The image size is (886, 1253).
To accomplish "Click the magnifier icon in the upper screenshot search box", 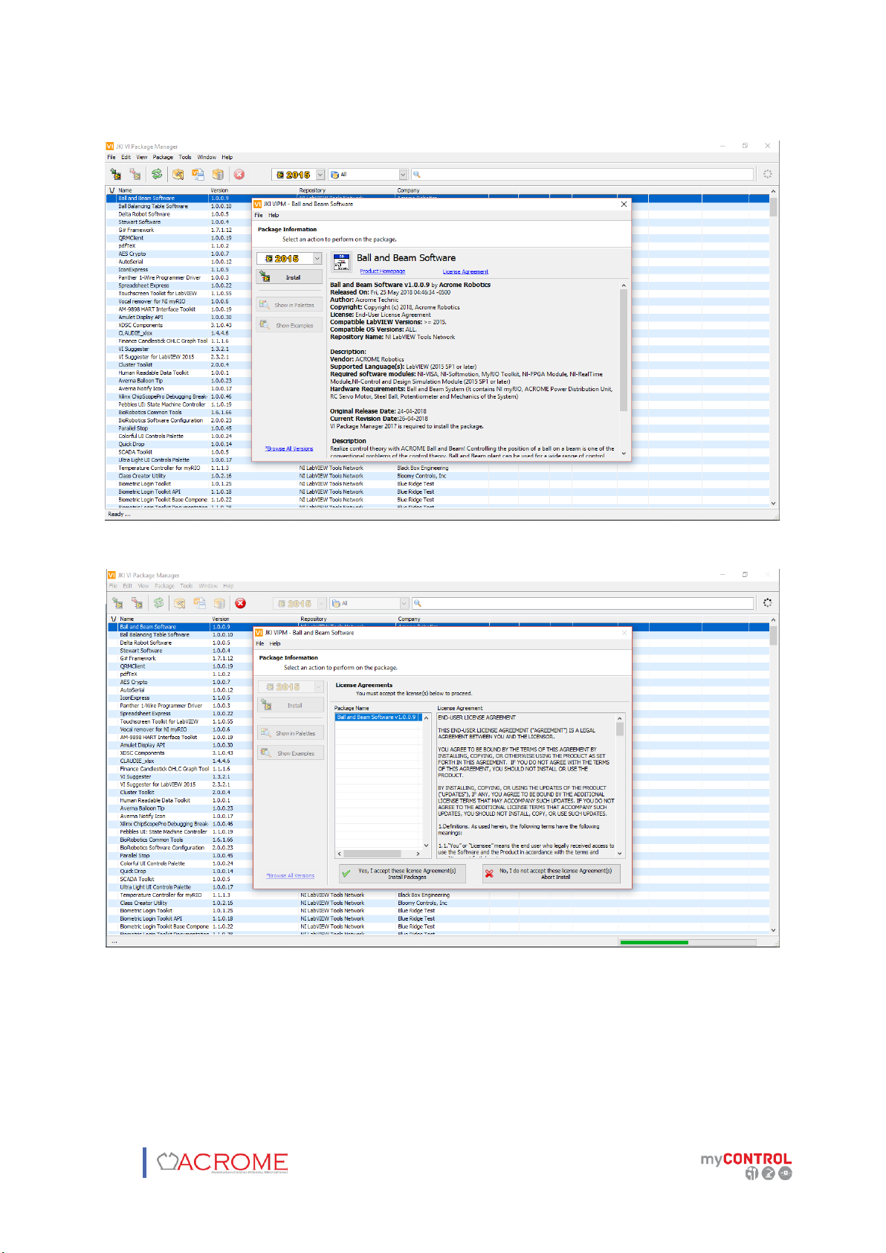I will click(417, 175).
